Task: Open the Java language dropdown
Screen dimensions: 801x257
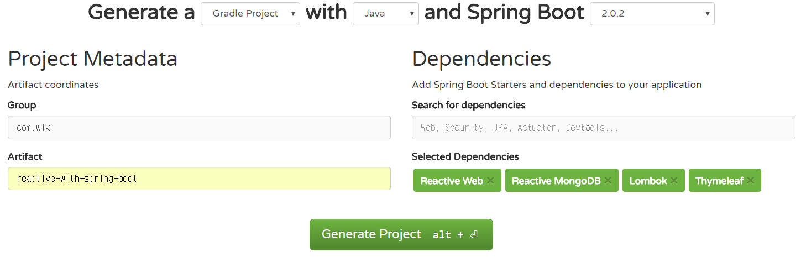Action: tap(386, 14)
